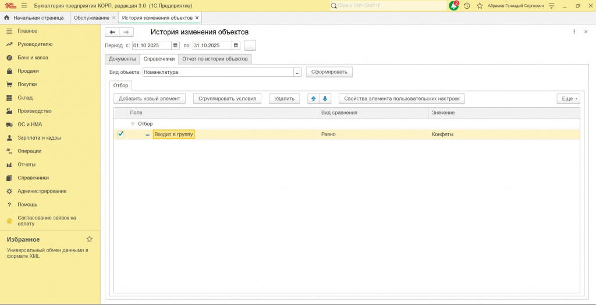Click the Home page house icon

(6, 18)
